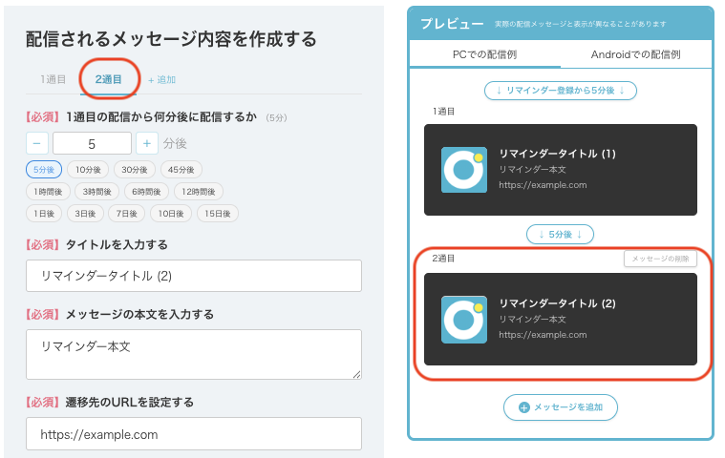Choose the 5分後 preset chip
The height and width of the screenshot is (458, 725).
click(44, 170)
